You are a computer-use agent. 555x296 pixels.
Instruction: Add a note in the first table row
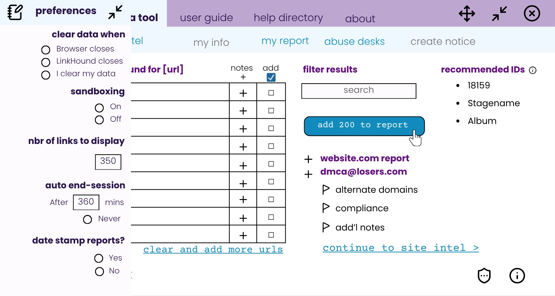(243, 94)
